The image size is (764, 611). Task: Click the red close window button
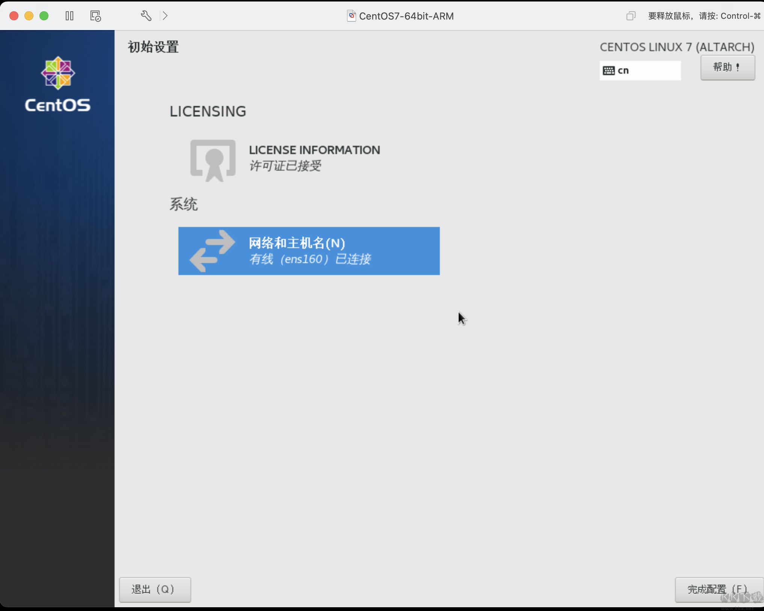14,16
